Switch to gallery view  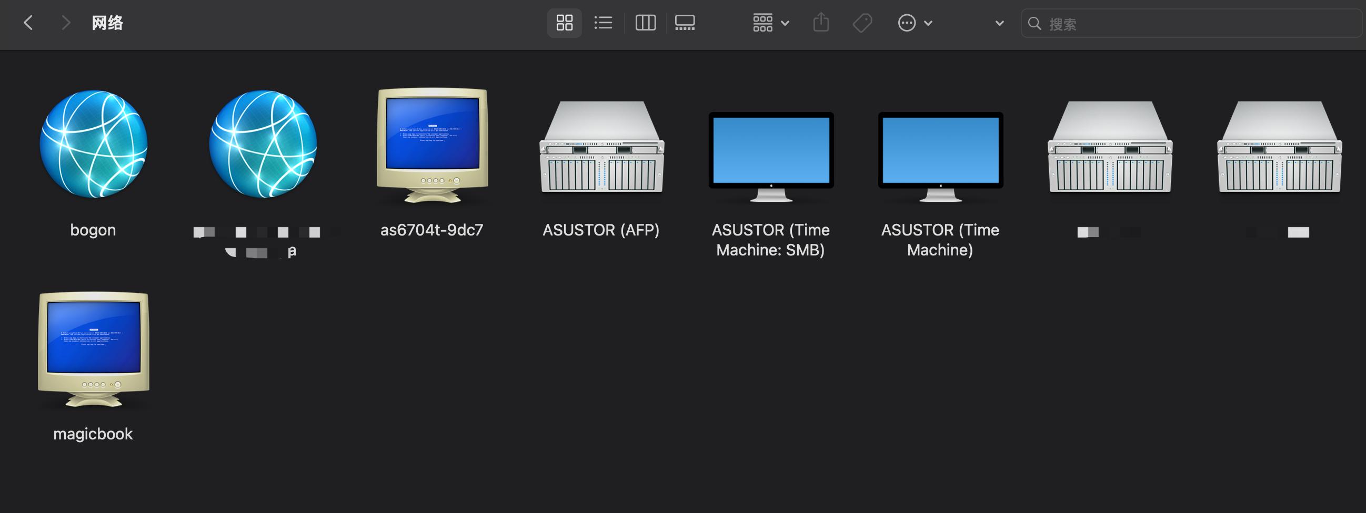click(685, 23)
